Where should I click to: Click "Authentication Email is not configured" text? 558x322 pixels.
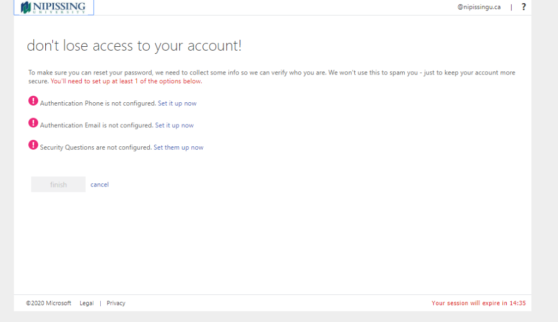tap(96, 126)
